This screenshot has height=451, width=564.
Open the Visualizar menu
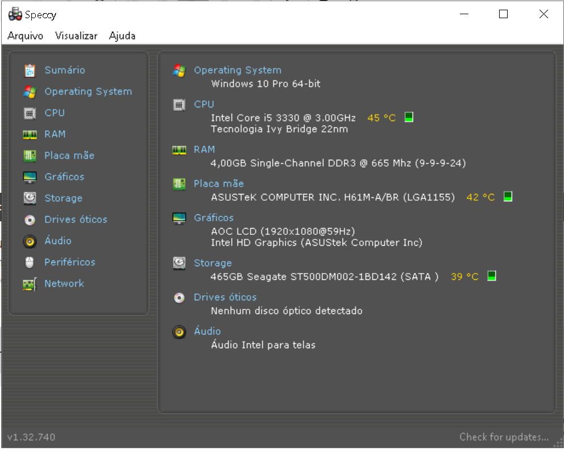(x=76, y=36)
